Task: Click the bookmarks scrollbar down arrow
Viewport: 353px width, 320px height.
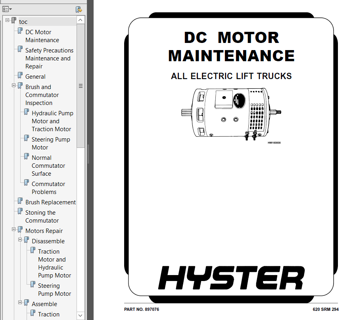Action: click(x=81, y=315)
